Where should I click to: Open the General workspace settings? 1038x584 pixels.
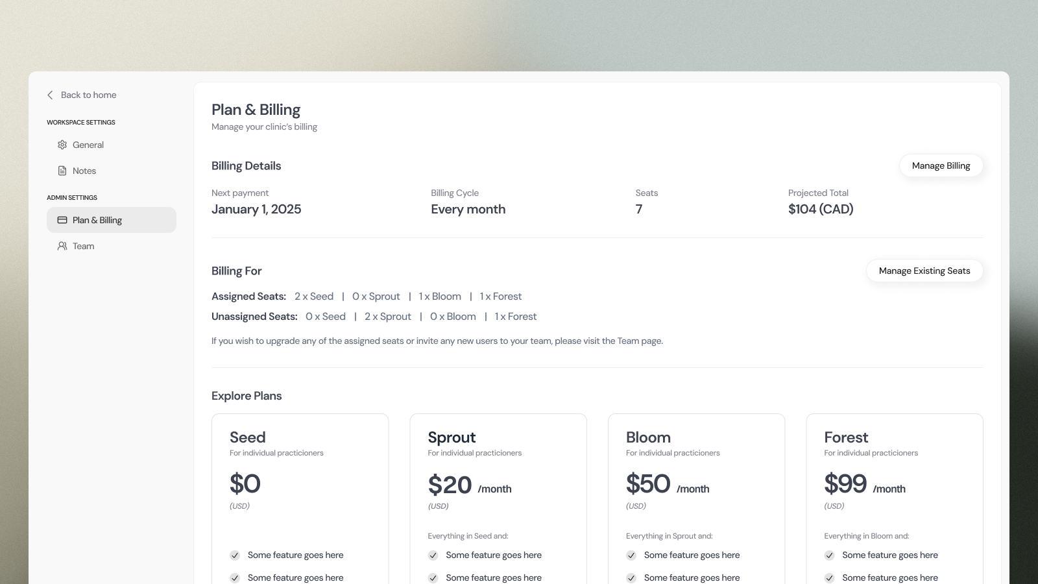(88, 145)
